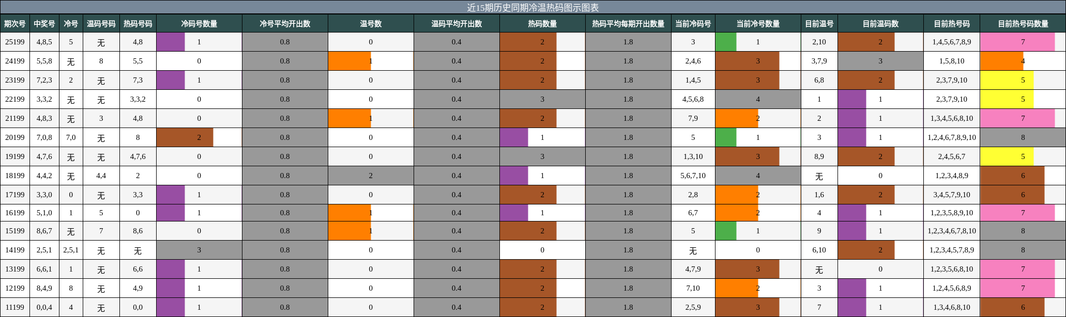
Task: Click the 温码号码 column header
Action: [101, 24]
